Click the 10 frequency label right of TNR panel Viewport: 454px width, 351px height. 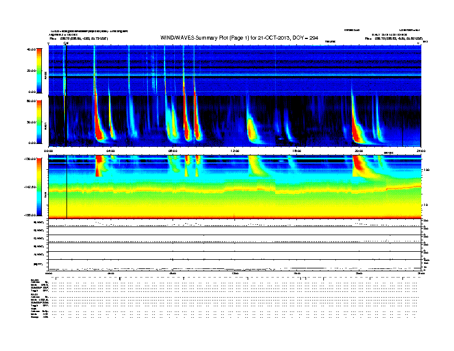click(x=425, y=205)
